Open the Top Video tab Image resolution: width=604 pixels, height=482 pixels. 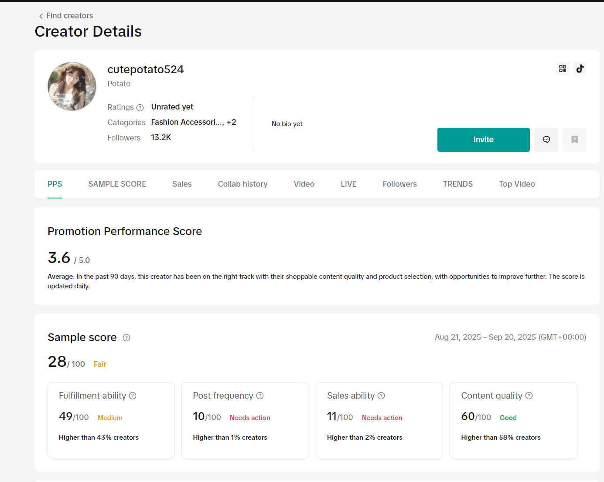coord(517,184)
